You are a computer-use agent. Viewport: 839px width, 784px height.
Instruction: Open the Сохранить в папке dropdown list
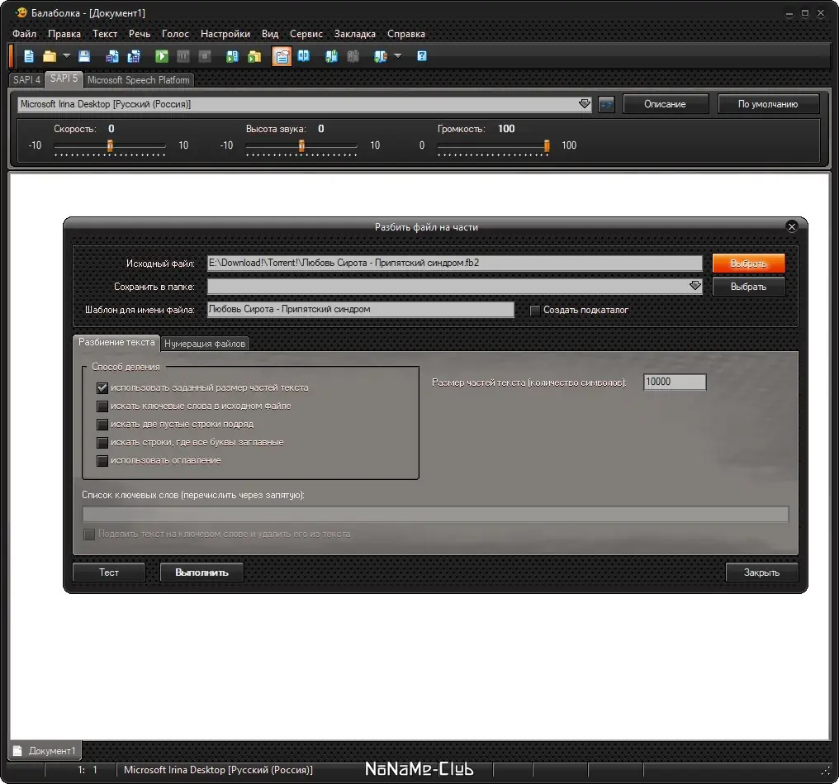[x=695, y=286]
